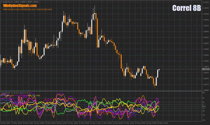Viewport: 210px width, 125px height.
Task: Click the Correl 8B title text
Action: click(x=186, y=8)
